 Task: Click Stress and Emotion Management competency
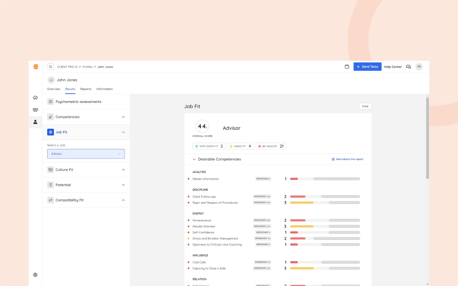point(215,239)
